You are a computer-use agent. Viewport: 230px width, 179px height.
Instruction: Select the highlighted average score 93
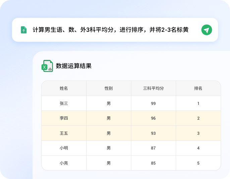[153, 133]
